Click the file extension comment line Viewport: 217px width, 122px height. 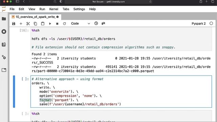click(x=103, y=47)
